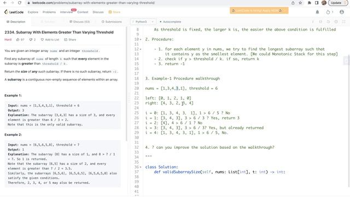
Task: Open the Python3 language dropdown
Action: pos(143,22)
